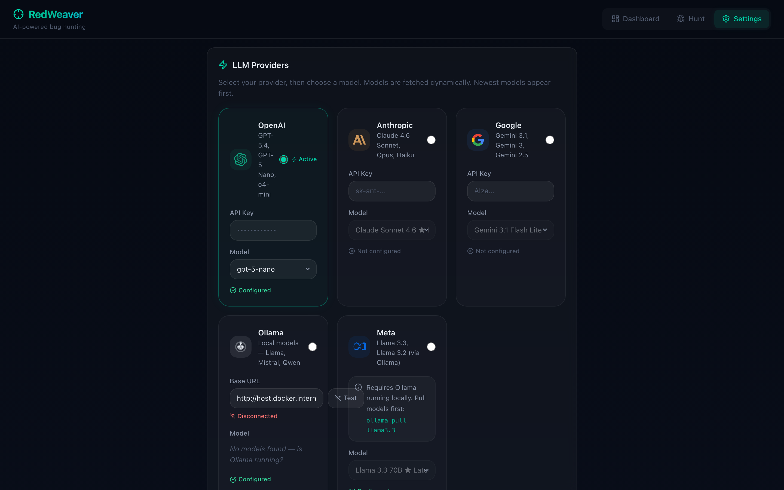Image resolution: width=784 pixels, height=490 pixels.
Task: Select the Meta provider radio button
Action: pyautogui.click(x=431, y=347)
